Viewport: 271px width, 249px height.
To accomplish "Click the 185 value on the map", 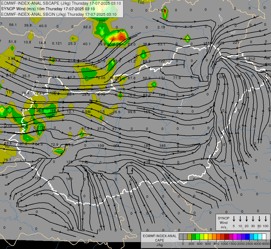I will 206,43.
